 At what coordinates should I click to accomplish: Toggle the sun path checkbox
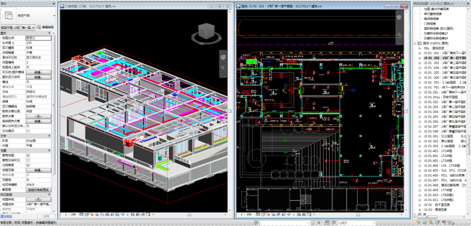28,131
